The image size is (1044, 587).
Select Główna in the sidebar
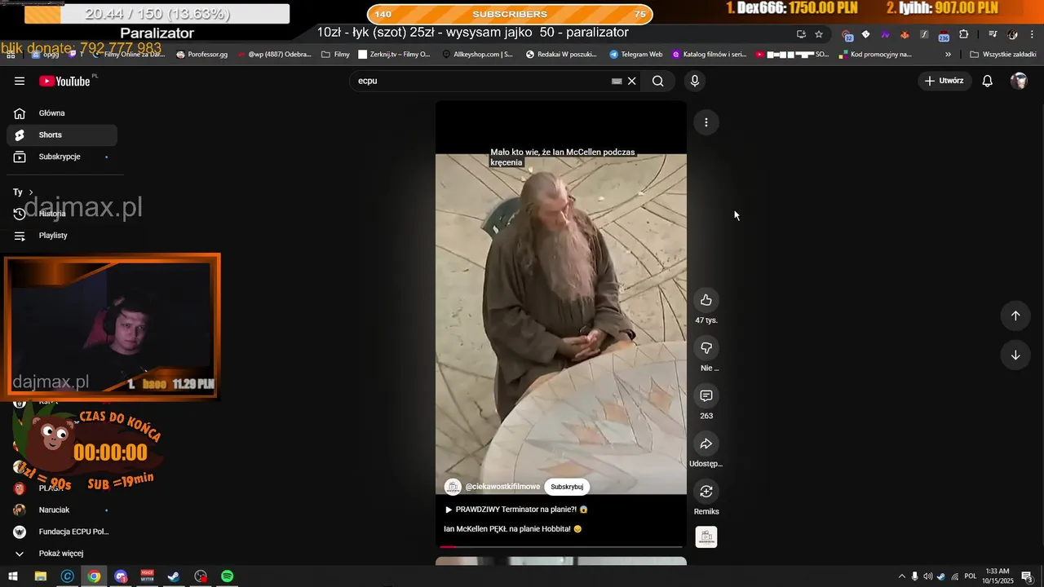[62, 113]
